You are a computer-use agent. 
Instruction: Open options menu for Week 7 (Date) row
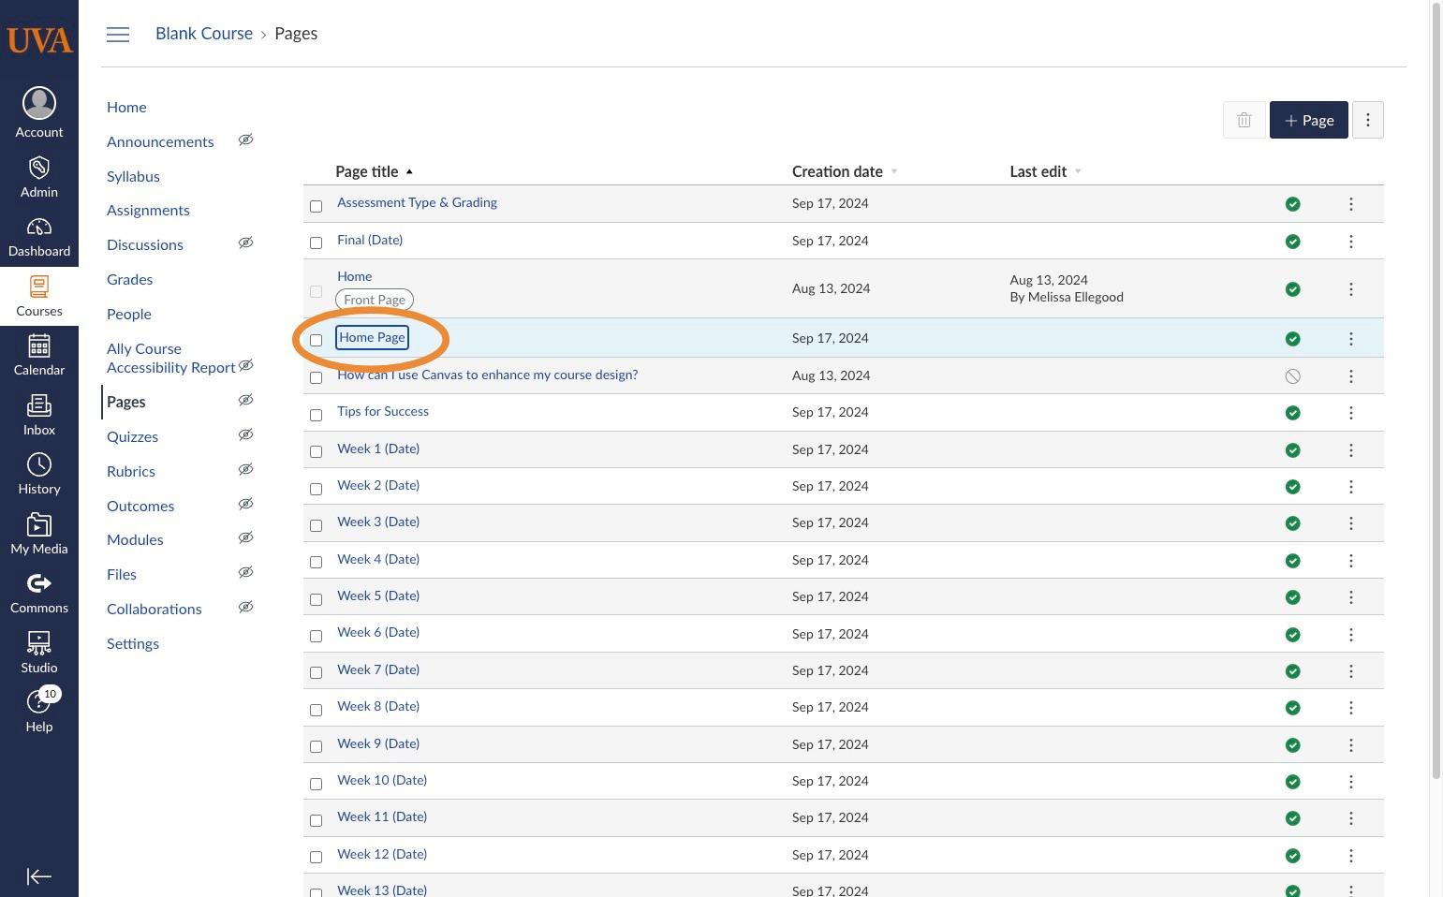click(x=1351, y=671)
